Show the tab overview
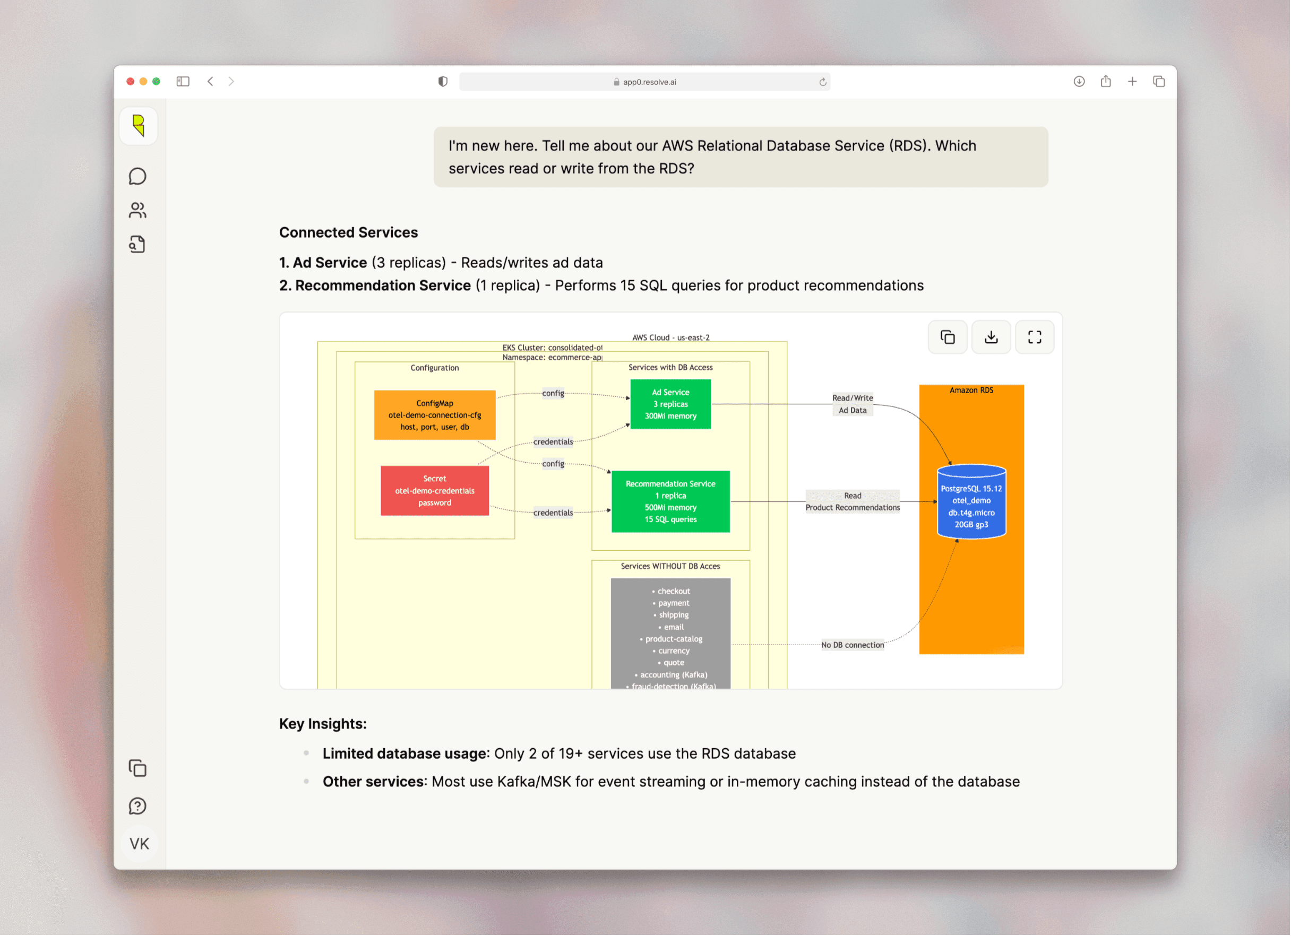The width and height of the screenshot is (1291, 936). click(x=1159, y=81)
